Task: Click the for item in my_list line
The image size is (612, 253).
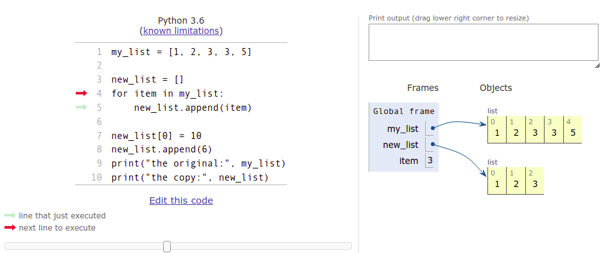Action: tap(167, 94)
